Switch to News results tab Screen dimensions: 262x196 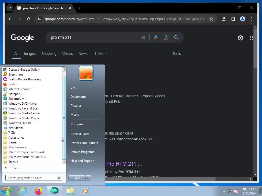pos(83,54)
